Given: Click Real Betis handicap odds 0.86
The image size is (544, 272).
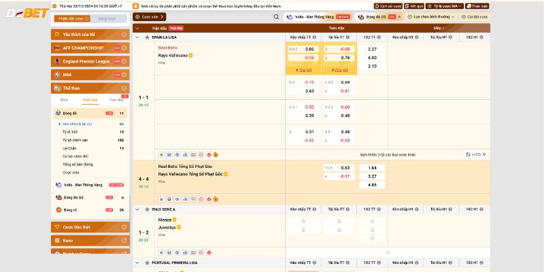Looking at the screenshot, I should pyautogui.click(x=303, y=49).
